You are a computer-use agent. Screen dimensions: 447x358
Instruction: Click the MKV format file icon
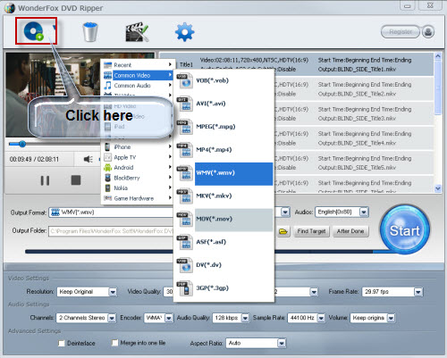click(185, 196)
